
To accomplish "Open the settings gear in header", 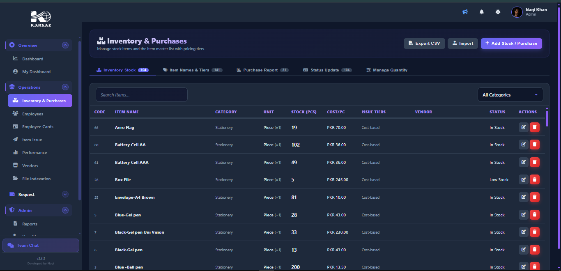I will tap(498, 12).
